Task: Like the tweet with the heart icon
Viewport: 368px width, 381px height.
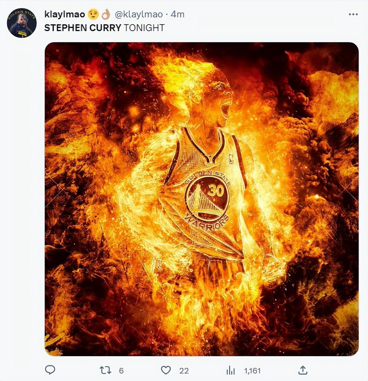Action: point(166,370)
